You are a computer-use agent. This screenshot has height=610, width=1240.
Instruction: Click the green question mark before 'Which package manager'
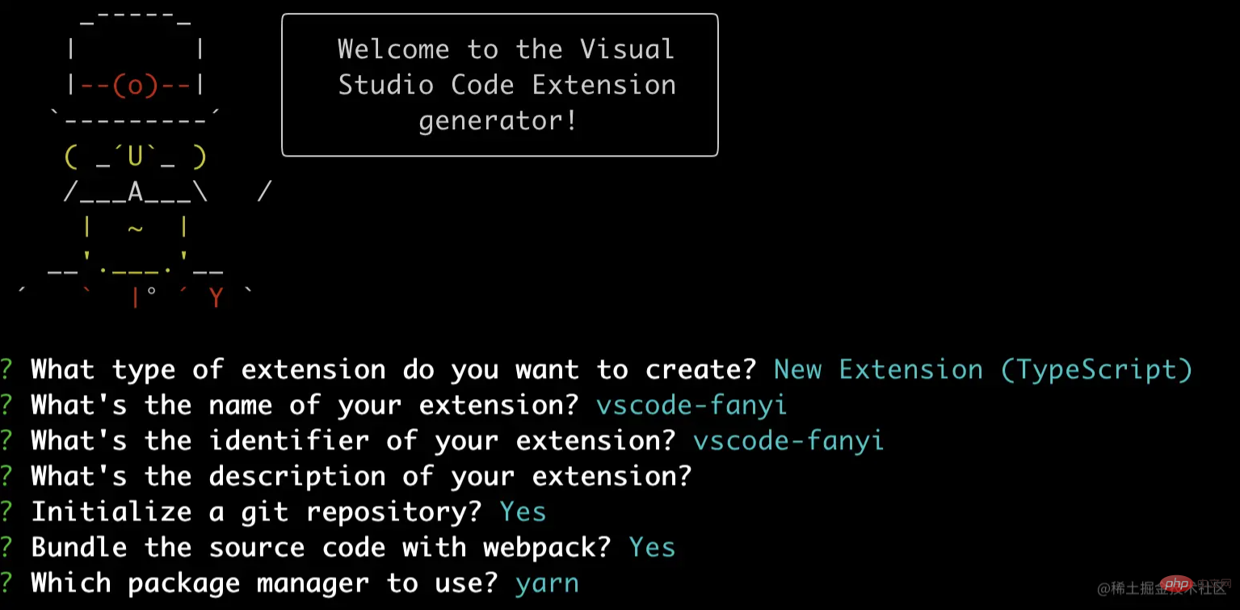click(7, 583)
